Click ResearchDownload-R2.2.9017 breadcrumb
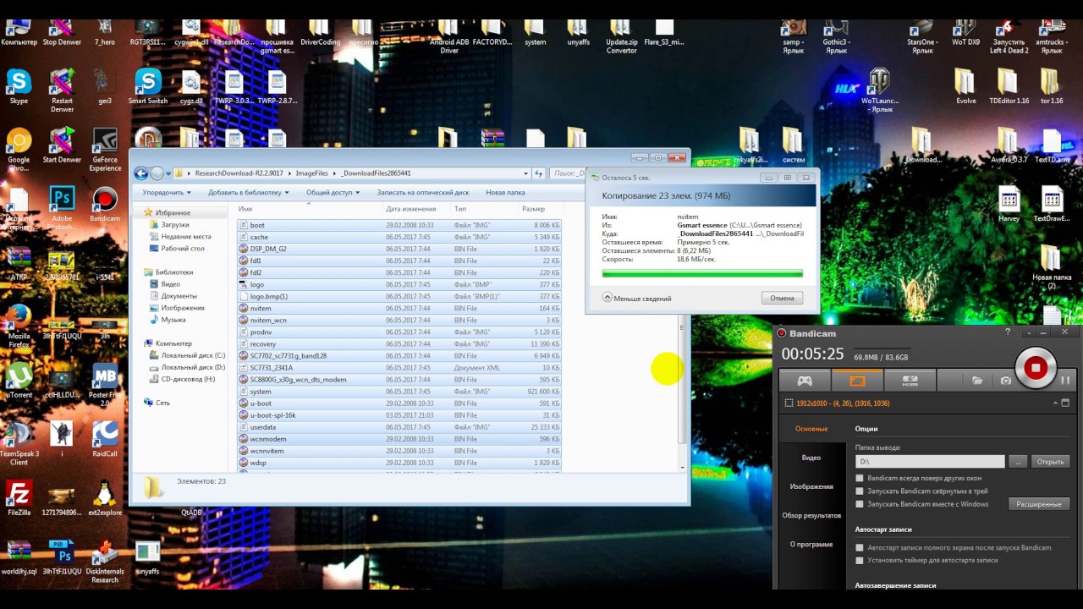 pos(239,173)
